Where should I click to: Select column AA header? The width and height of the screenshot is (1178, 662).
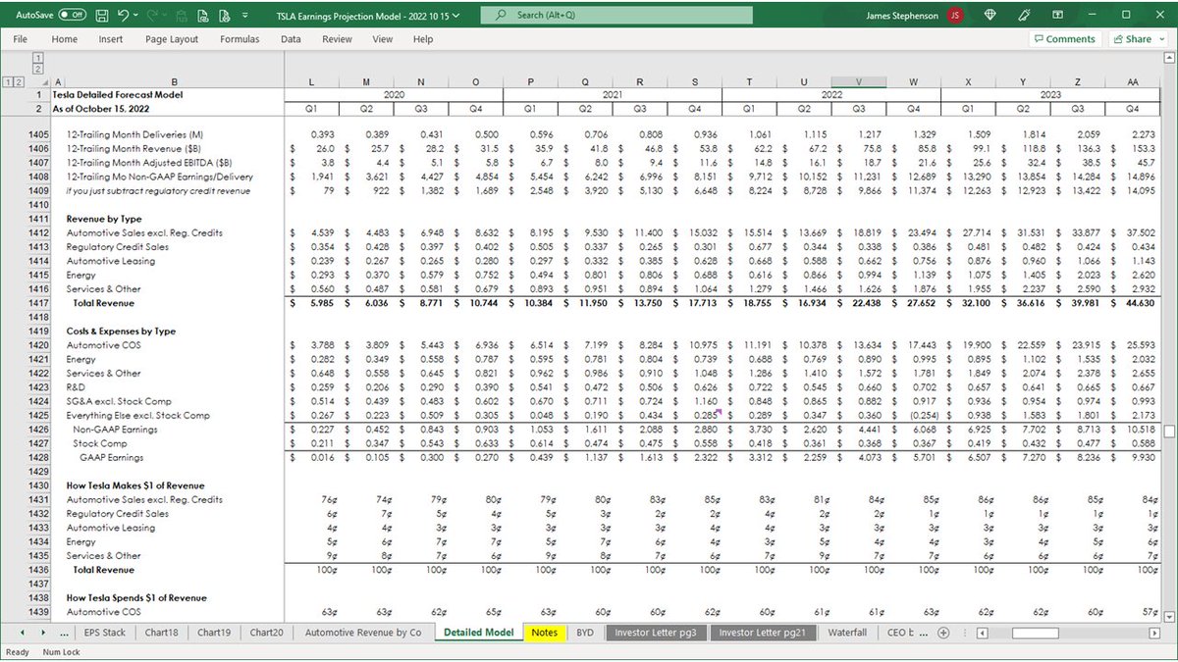click(1133, 81)
